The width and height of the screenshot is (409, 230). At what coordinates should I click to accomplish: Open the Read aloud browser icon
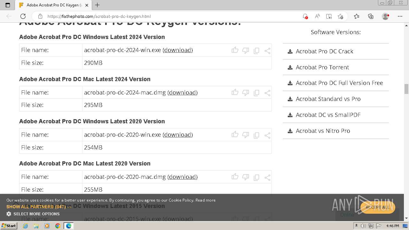tap(317, 16)
